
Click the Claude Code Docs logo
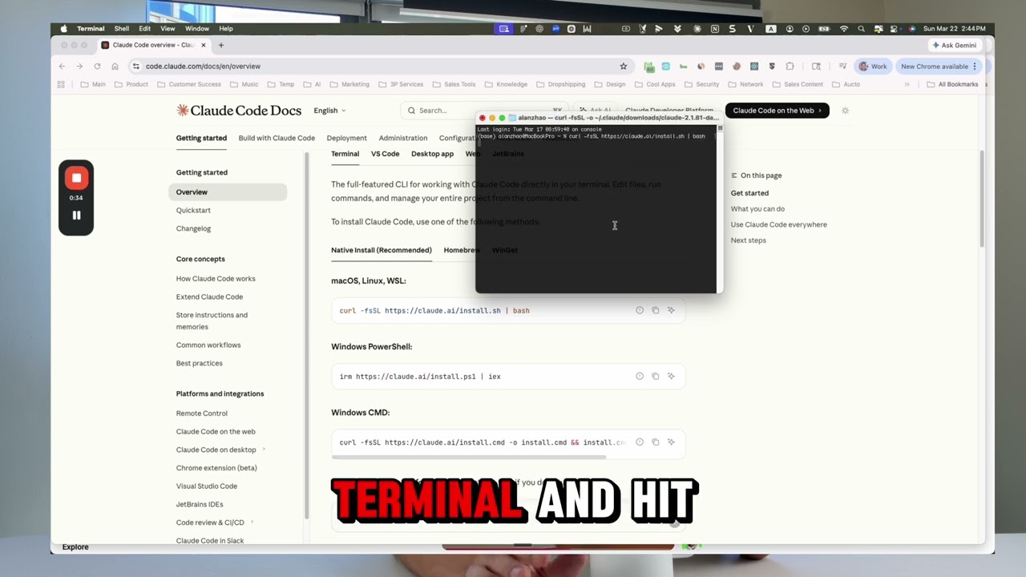(239, 111)
